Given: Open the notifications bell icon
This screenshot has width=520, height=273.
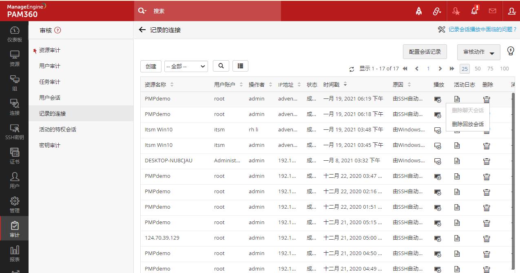Looking at the screenshot, I should tap(474, 11).
